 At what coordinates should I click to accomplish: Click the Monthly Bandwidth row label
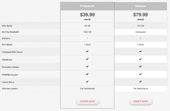(x=11, y=32)
